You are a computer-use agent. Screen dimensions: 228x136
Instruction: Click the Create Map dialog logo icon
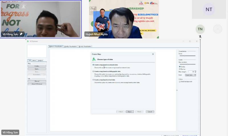[94, 59]
